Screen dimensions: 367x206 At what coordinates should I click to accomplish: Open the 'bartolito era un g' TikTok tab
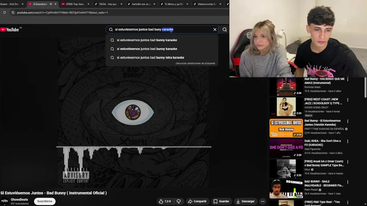click(140, 4)
